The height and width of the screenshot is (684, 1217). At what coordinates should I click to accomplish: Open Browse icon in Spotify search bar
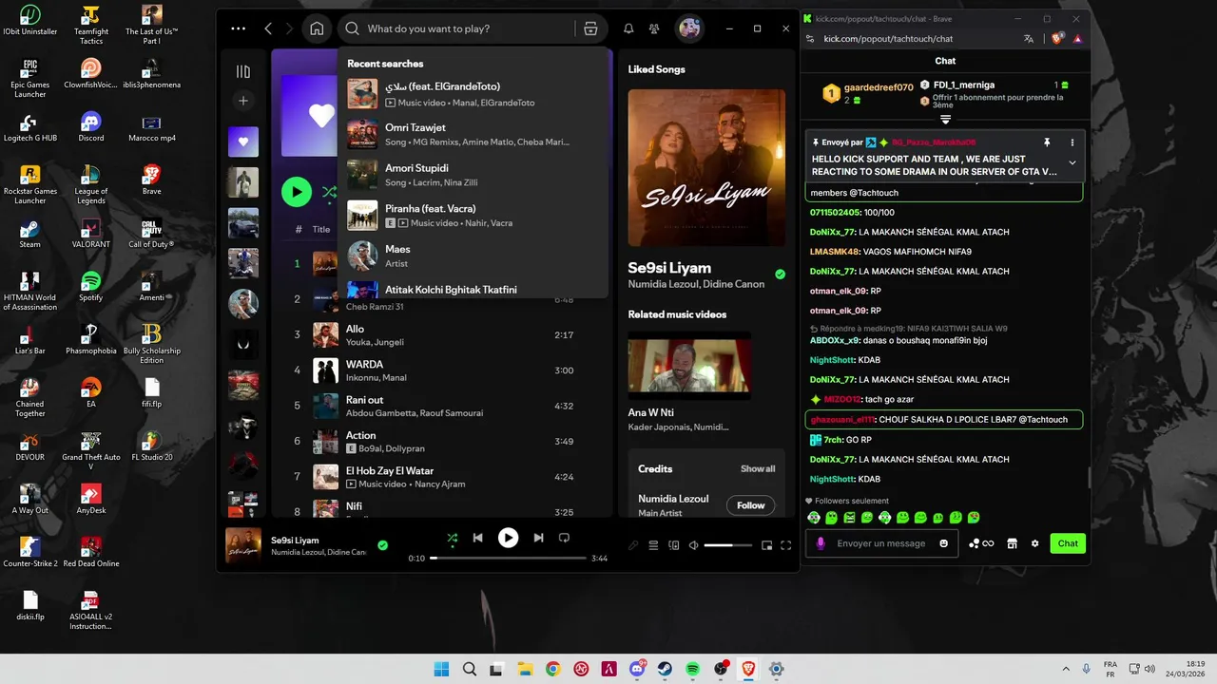point(590,28)
